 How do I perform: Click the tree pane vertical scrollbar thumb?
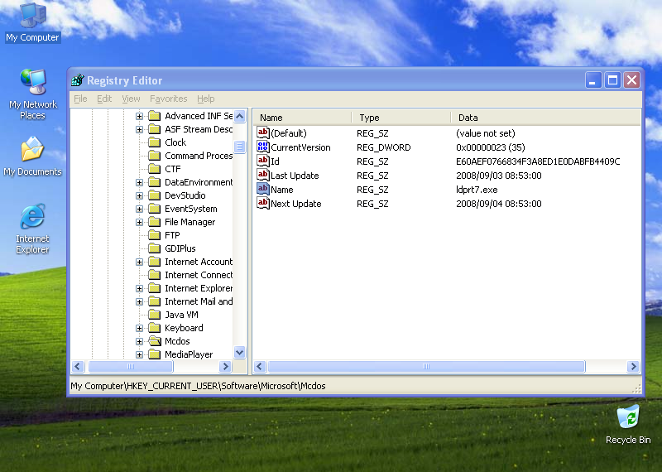(x=240, y=147)
